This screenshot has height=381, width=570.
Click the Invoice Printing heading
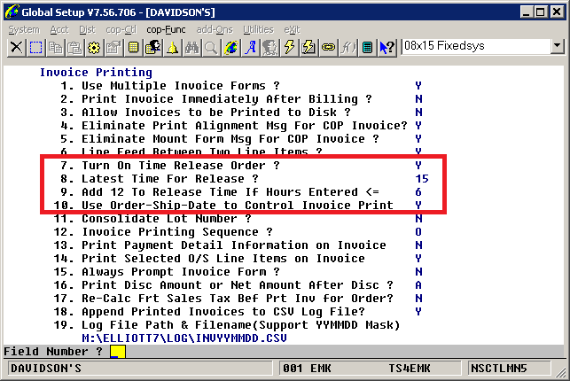(x=96, y=73)
